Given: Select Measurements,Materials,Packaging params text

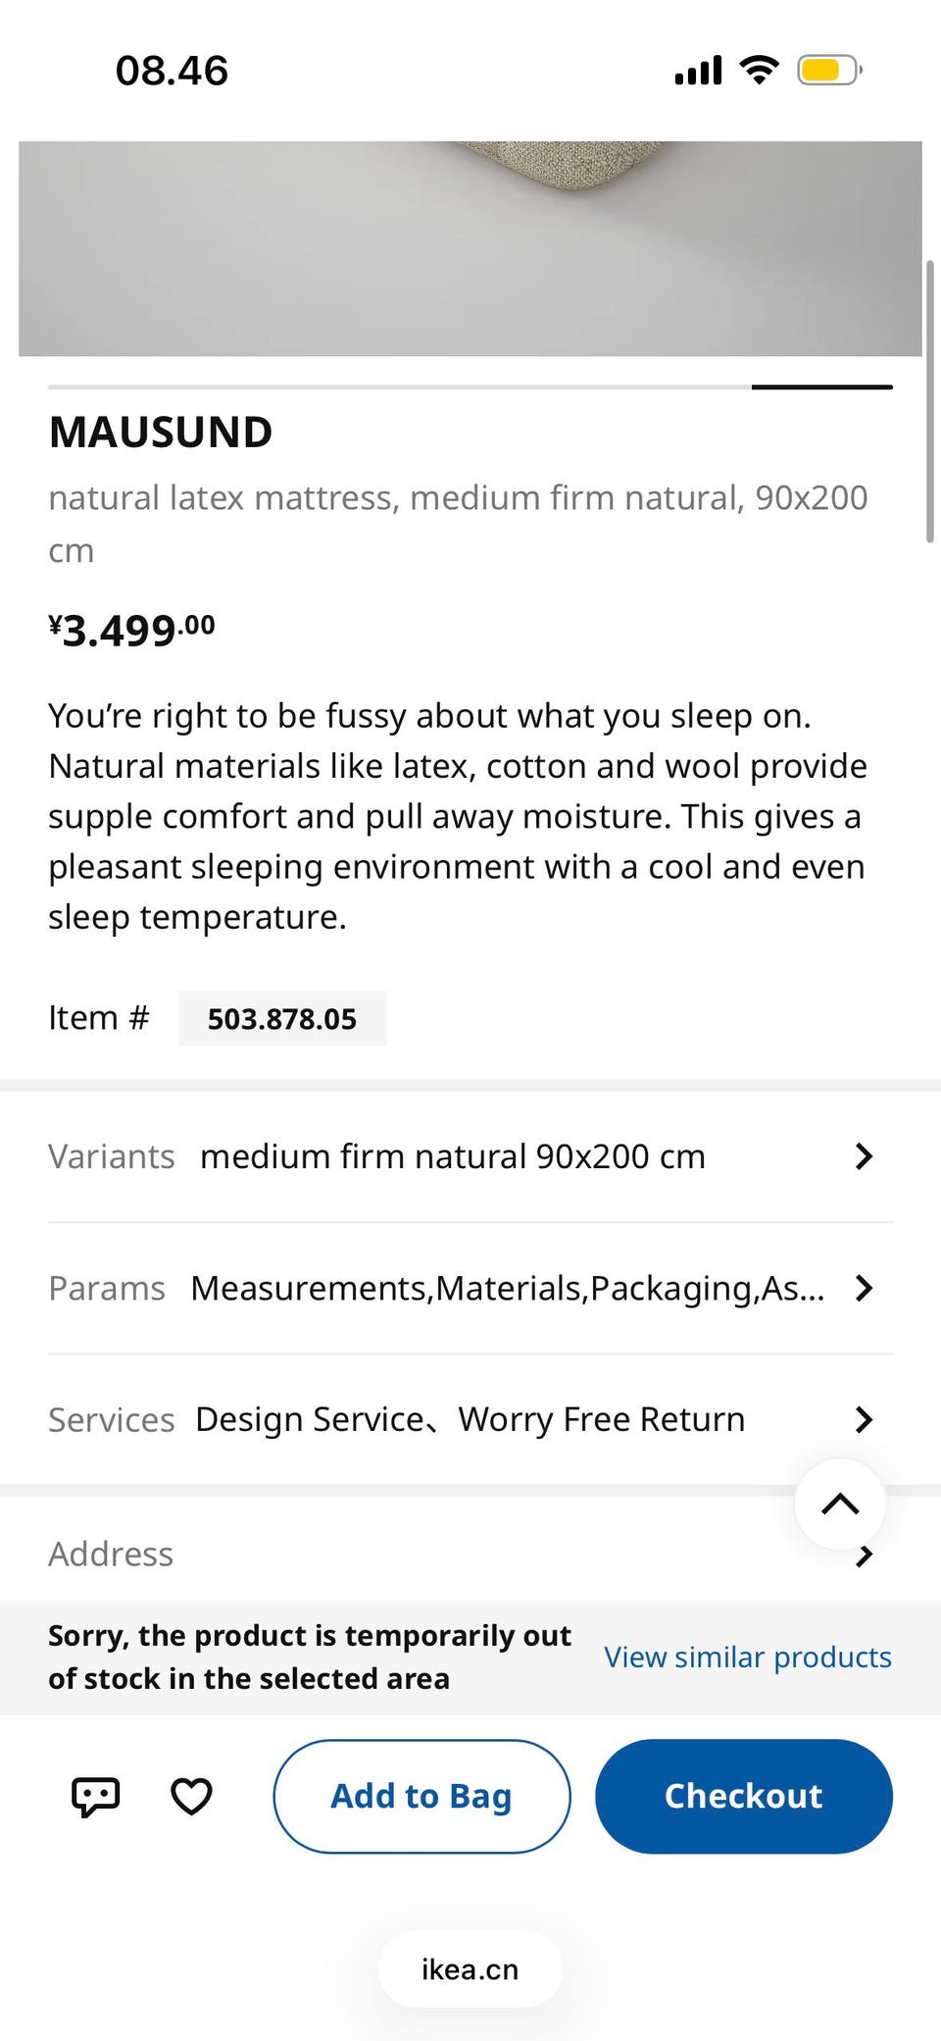Looking at the screenshot, I should [x=507, y=1288].
